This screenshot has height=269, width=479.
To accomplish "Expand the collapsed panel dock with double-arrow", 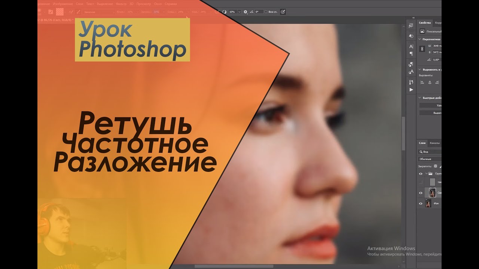I will point(414,18).
